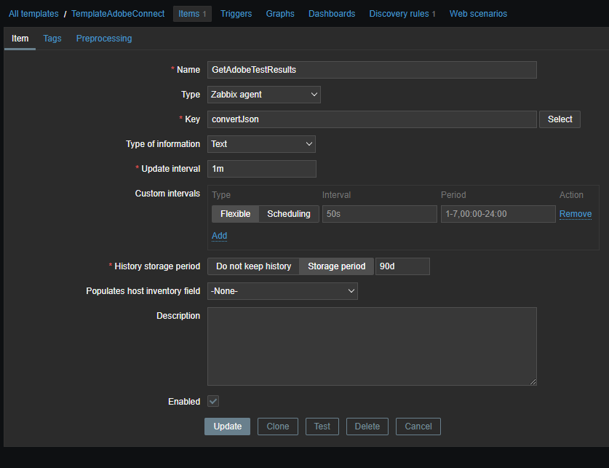Add a new custom interval
This screenshot has width=609, height=468.
(x=219, y=236)
